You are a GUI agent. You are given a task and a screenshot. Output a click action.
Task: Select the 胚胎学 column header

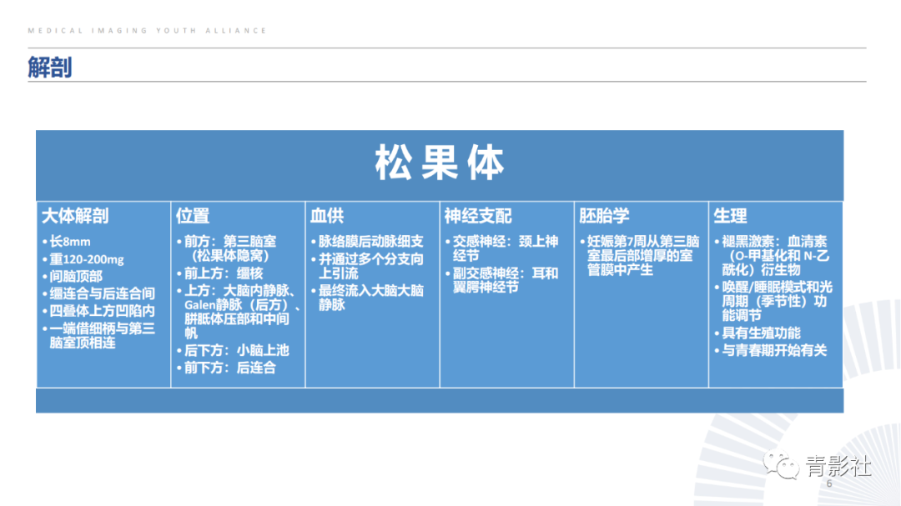pos(605,216)
